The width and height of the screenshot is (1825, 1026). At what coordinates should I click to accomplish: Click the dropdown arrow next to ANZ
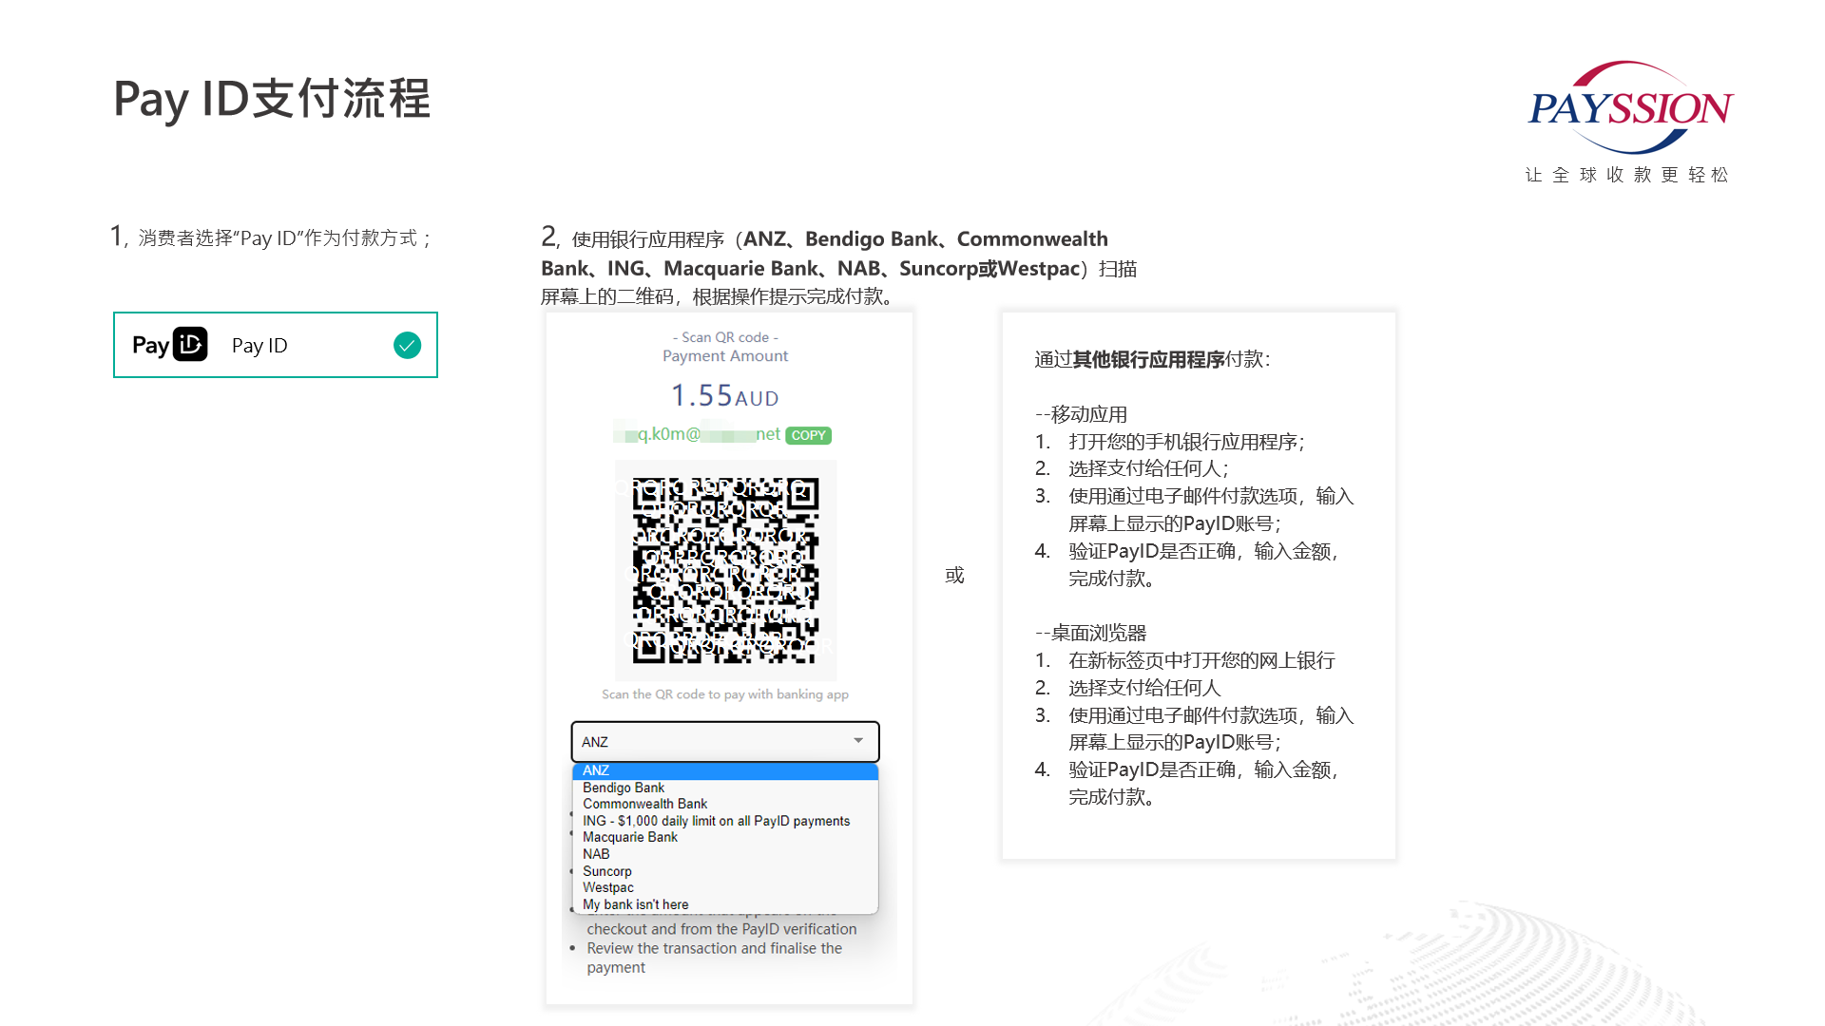point(856,742)
